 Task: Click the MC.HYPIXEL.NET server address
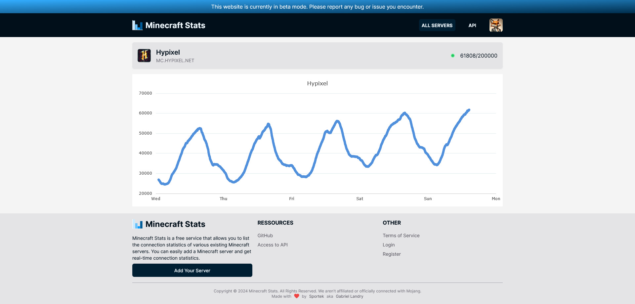[175, 61]
